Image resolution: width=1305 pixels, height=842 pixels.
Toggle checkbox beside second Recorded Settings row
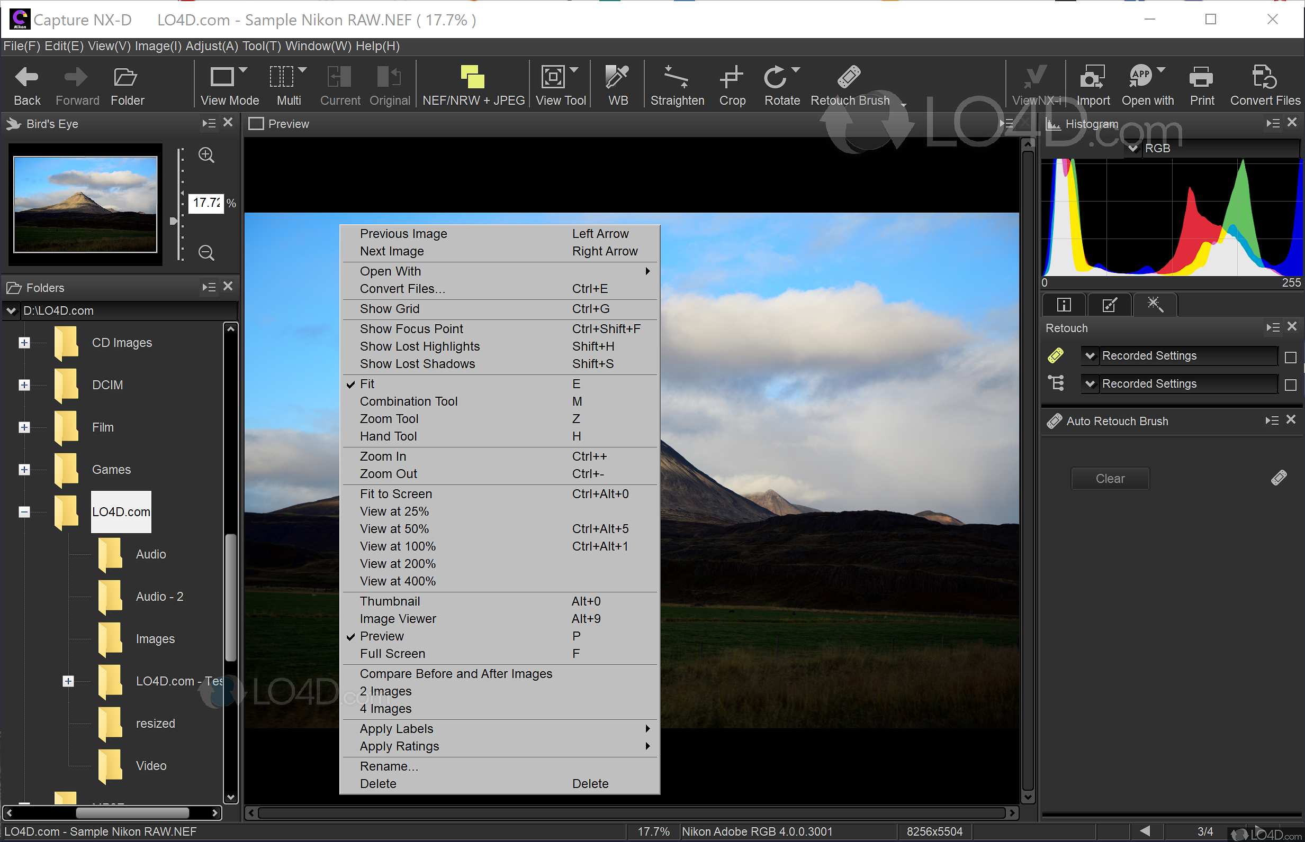(x=1290, y=385)
